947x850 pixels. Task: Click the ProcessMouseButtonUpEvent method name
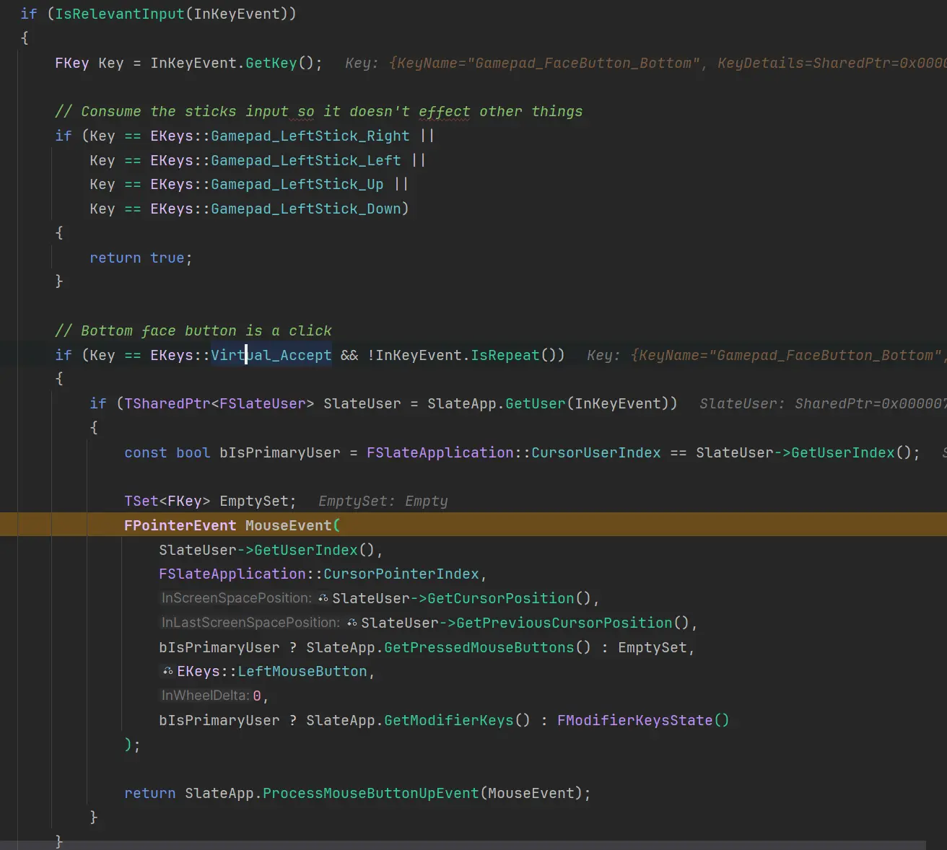[370, 793]
